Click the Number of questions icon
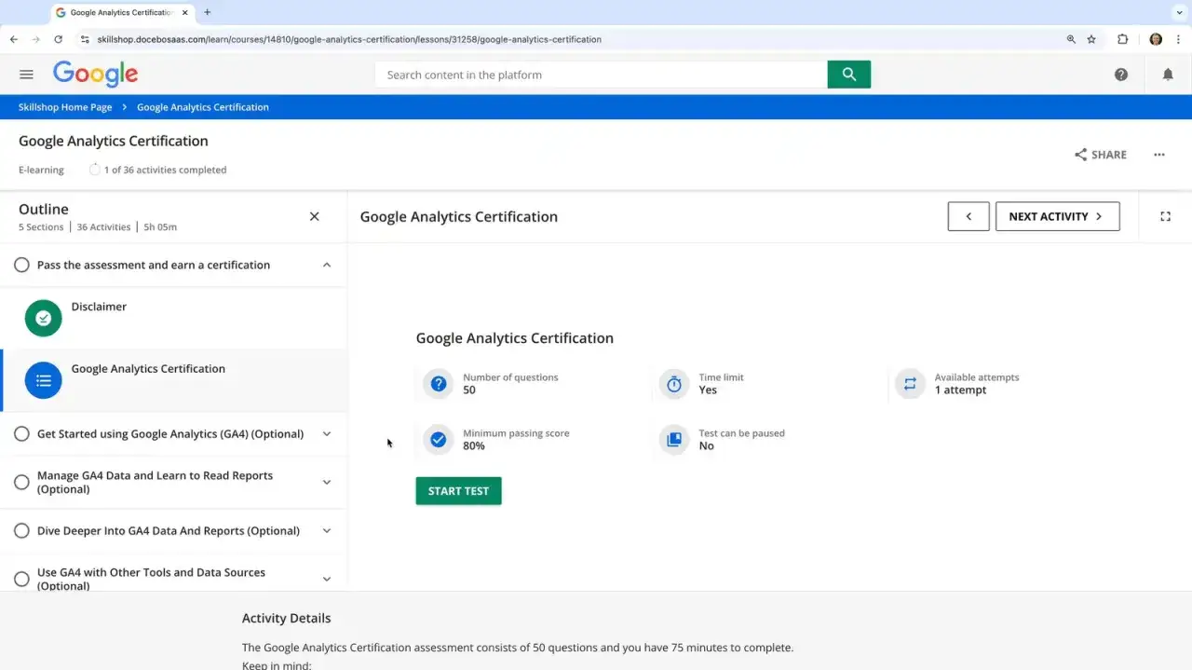Screen dimensions: 1192x670 click(438, 383)
